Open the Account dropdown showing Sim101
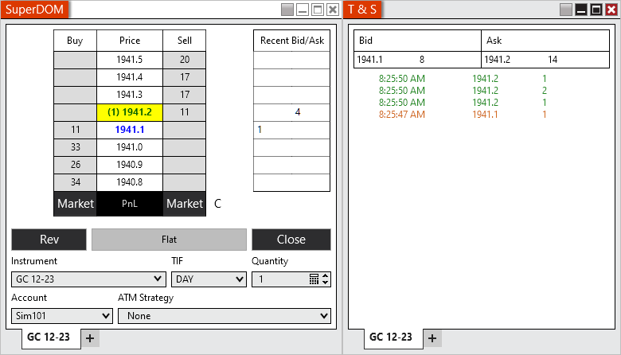The height and width of the screenshot is (355, 621). coord(61,316)
